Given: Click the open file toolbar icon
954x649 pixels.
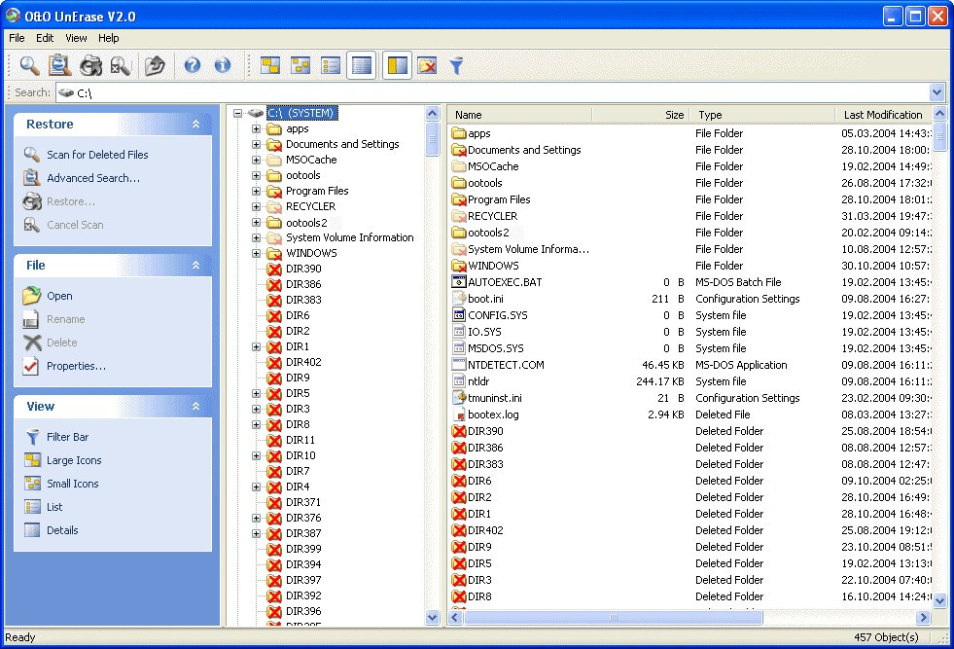Looking at the screenshot, I should (x=156, y=65).
